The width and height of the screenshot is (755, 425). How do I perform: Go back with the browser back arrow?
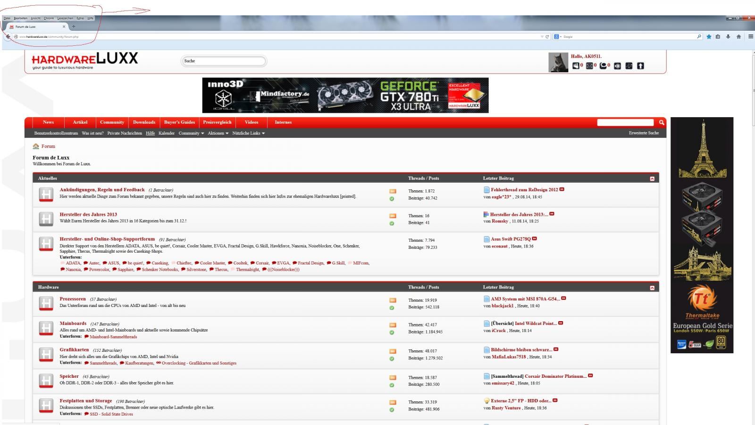click(8, 36)
